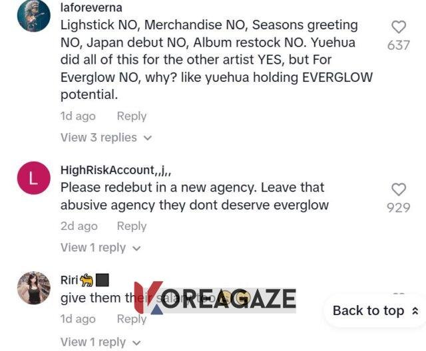Expand View 1 reply under HighRiskAccount
The image size is (426, 351).
pos(101,248)
